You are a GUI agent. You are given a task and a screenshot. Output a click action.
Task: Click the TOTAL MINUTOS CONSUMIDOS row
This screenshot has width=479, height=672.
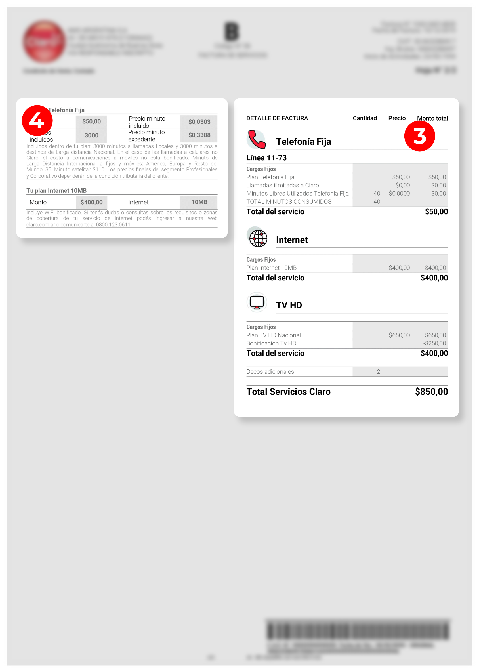coord(347,202)
